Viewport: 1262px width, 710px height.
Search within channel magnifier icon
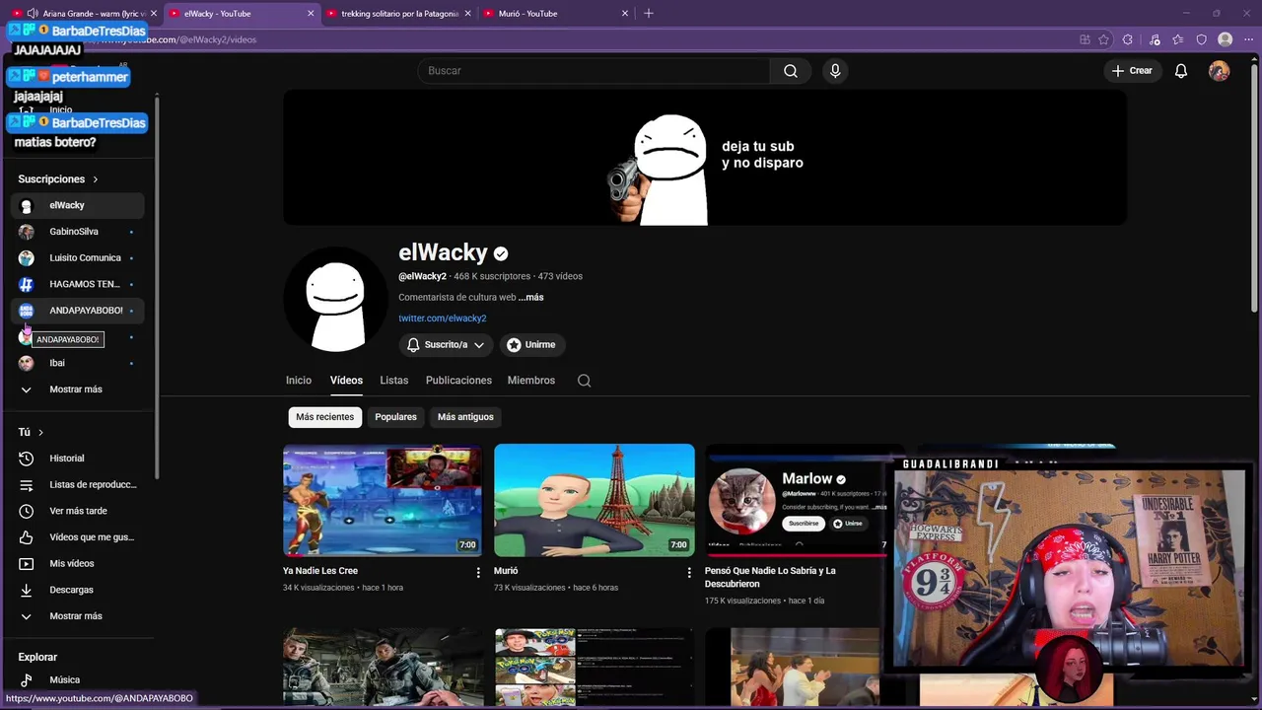(x=585, y=381)
